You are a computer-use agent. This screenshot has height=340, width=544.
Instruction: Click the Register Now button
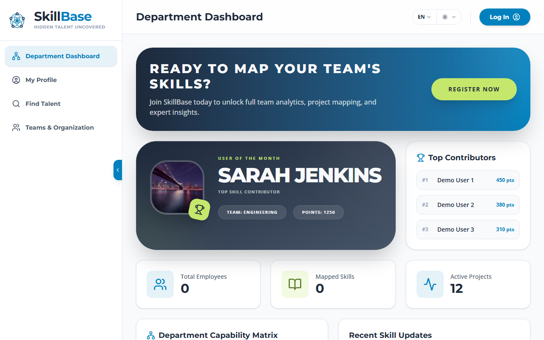point(474,89)
